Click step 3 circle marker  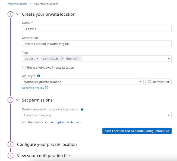point(10,145)
